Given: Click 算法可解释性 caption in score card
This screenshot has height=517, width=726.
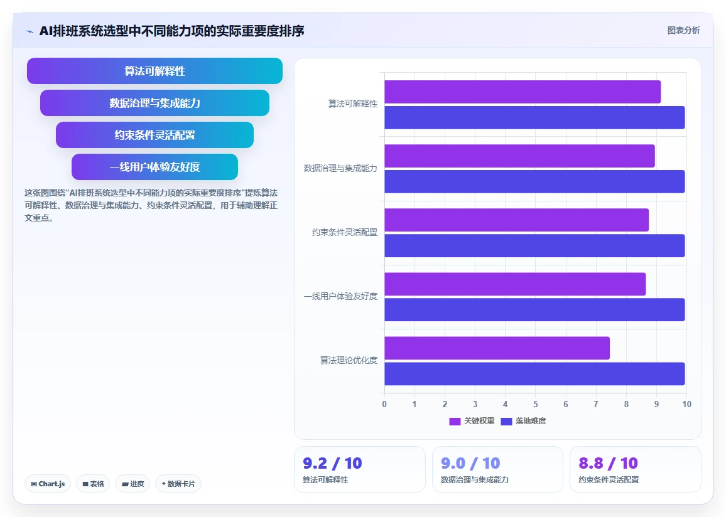Looking at the screenshot, I should coord(325,480).
